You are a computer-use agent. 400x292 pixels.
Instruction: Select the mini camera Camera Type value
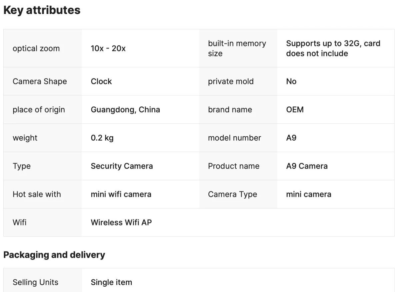(x=309, y=194)
